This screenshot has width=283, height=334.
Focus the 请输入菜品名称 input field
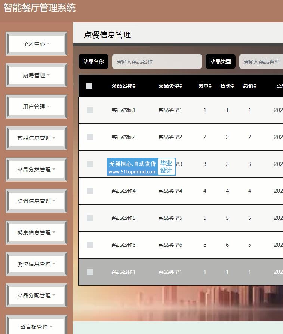click(157, 61)
